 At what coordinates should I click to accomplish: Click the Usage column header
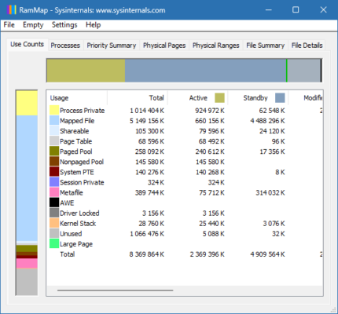point(77,98)
